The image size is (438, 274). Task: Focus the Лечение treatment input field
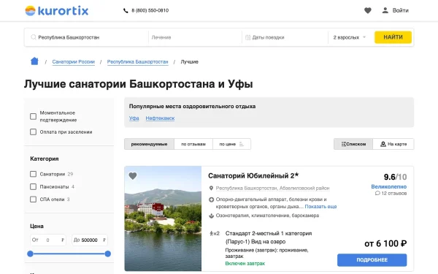(195, 37)
